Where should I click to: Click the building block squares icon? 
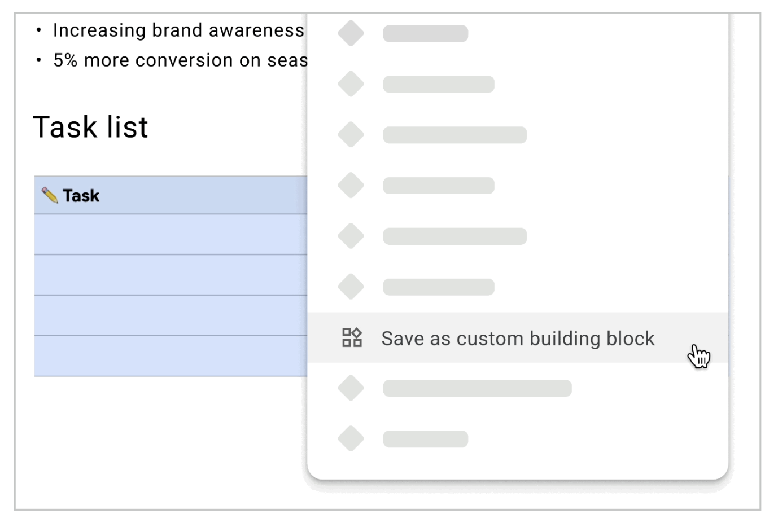[352, 338]
